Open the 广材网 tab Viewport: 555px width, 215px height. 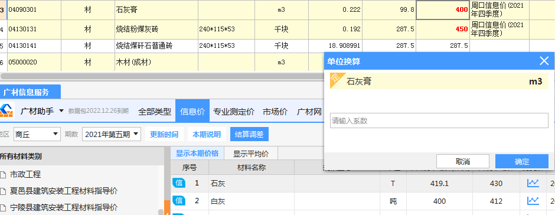309,112
